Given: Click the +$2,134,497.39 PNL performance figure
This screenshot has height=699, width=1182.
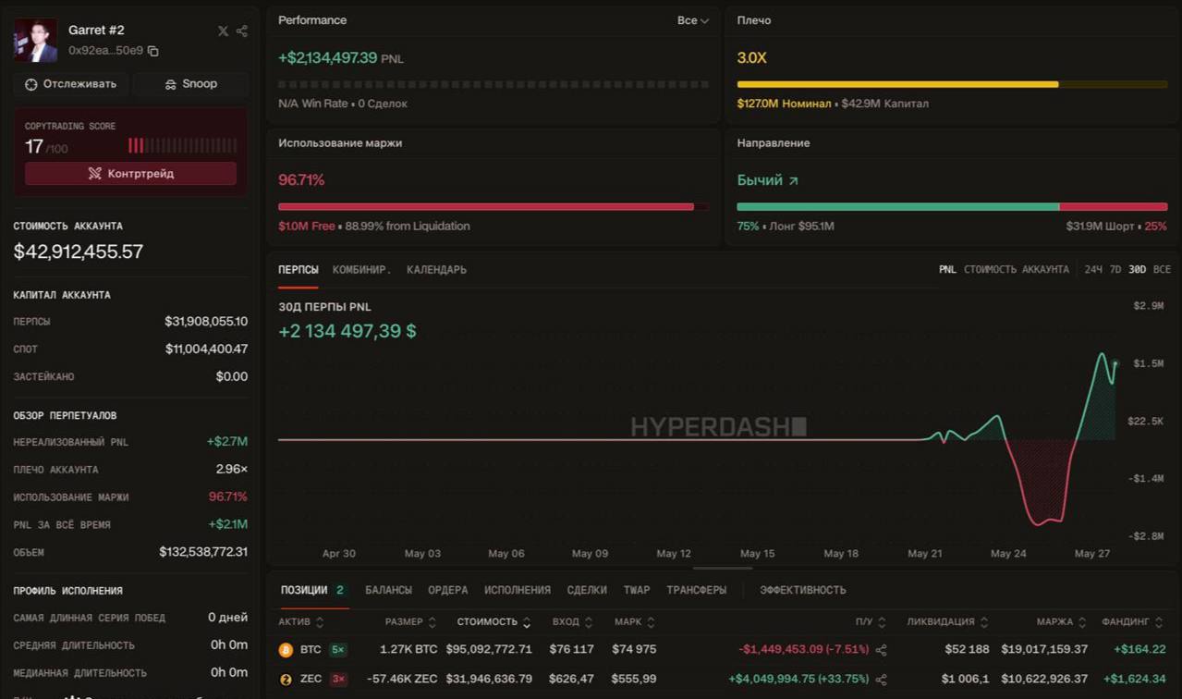Looking at the screenshot, I should 328,58.
